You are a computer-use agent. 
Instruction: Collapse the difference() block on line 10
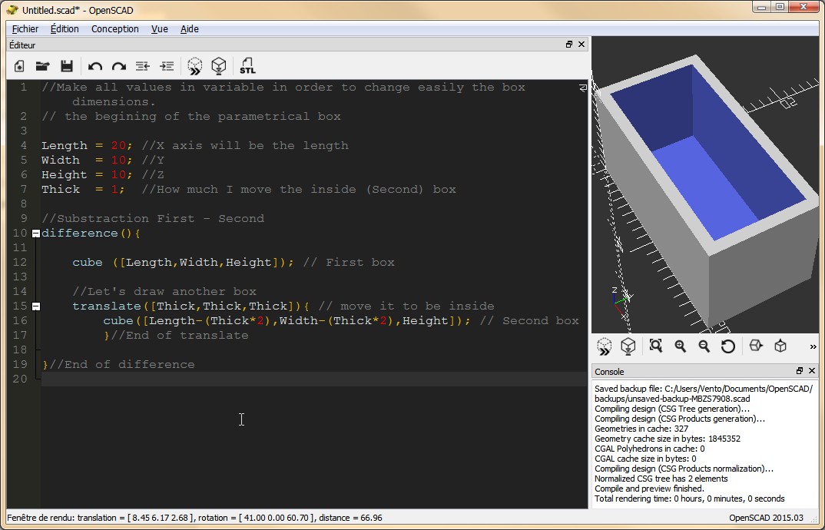click(x=36, y=234)
